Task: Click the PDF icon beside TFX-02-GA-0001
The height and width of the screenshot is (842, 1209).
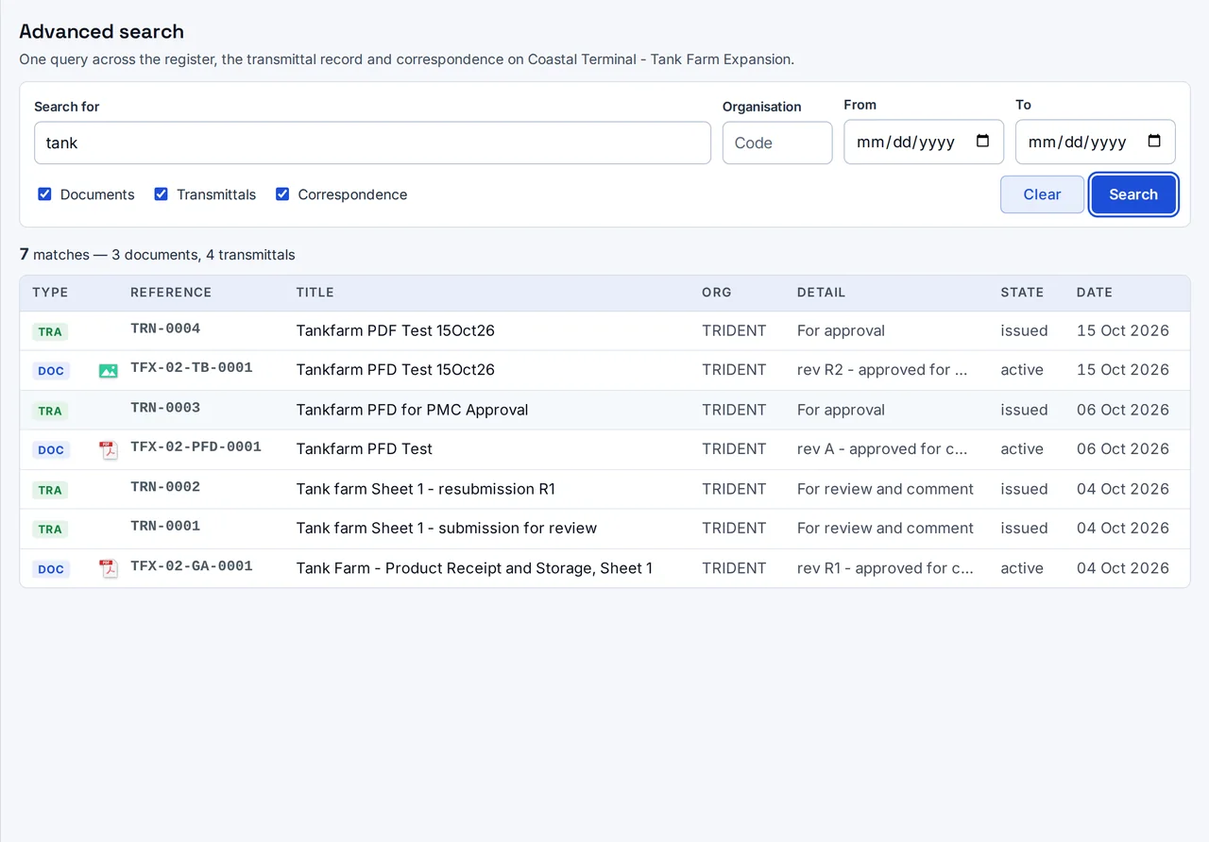Action: coord(109,569)
